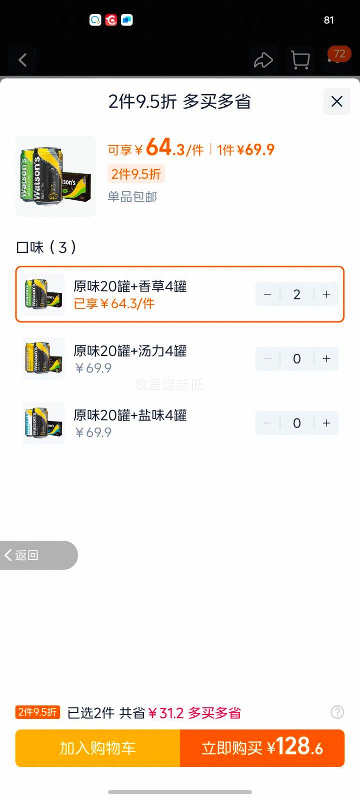This screenshot has height=801, width=360.
Task: Close the flavor selection sheet
Action: click(337, 102)
